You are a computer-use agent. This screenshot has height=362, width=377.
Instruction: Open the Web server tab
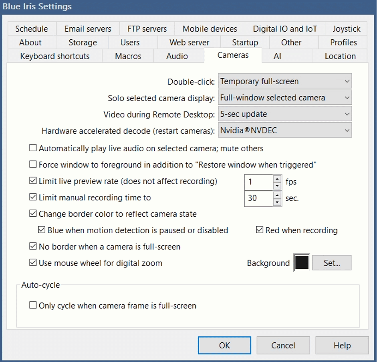click(189, 42)
